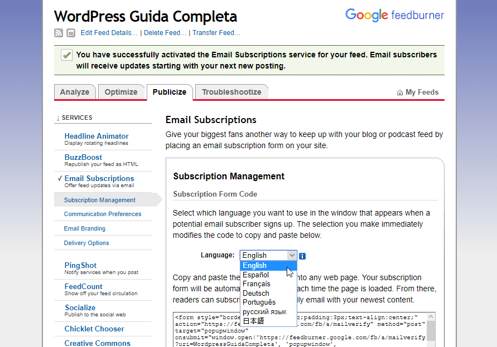The width and height of the screenshot is (497, 347).
Task: Open the Headline Animator service
Action: [x=96, y=136]
